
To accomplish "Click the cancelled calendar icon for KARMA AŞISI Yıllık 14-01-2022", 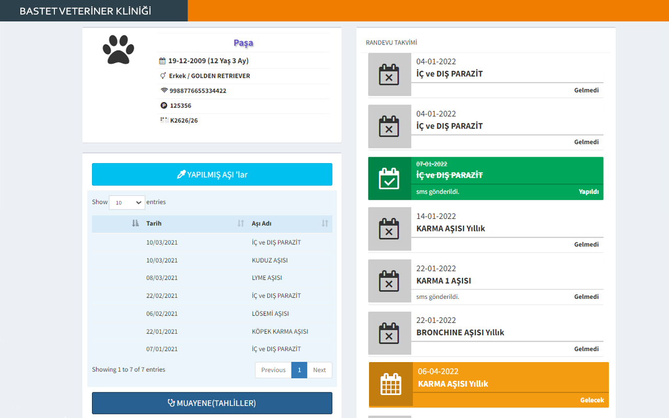I will [389, 229].
